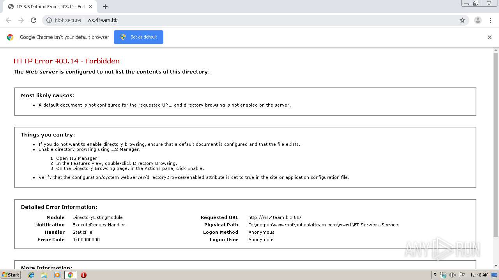Click the Set as default button

coord(138,37)
